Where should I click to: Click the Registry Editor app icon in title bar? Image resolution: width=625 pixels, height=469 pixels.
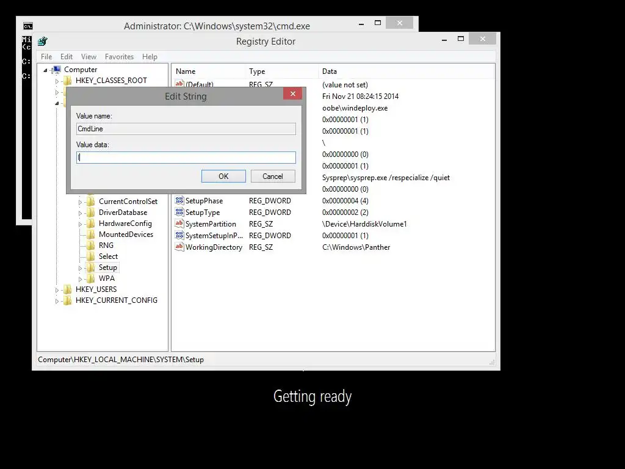[43, 41]
